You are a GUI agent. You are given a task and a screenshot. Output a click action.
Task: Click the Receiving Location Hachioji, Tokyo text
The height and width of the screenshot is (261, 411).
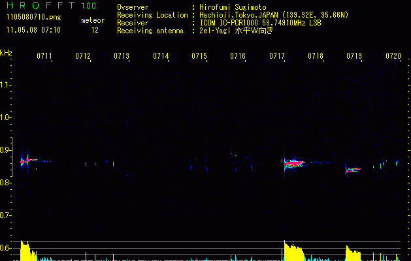point(274,15)
